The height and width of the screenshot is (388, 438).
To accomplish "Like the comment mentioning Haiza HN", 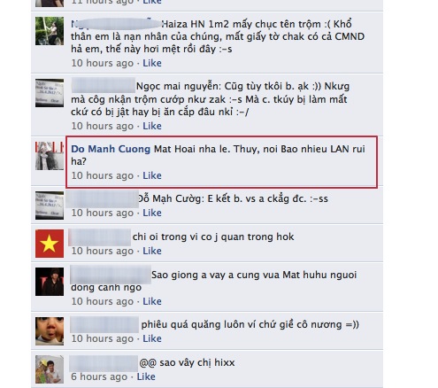I will 152,63.
